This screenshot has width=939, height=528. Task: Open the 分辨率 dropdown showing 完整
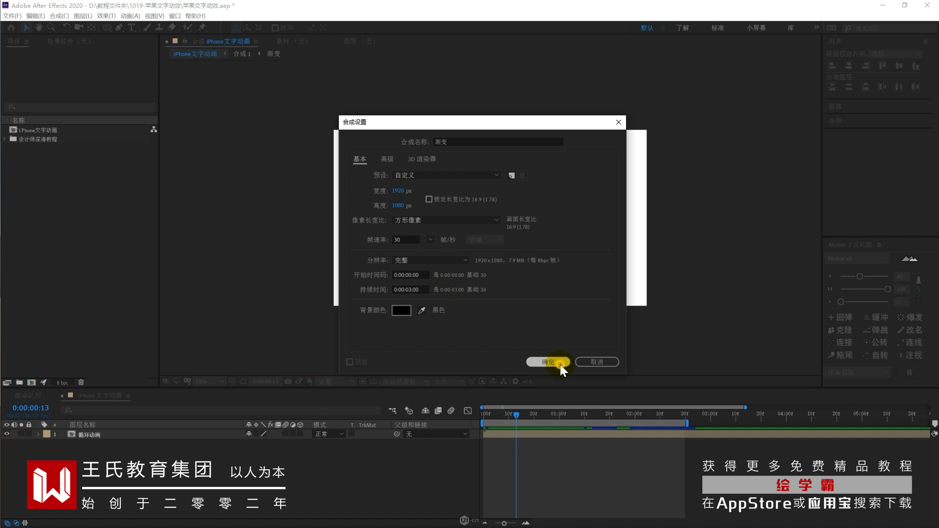[430, 261]
